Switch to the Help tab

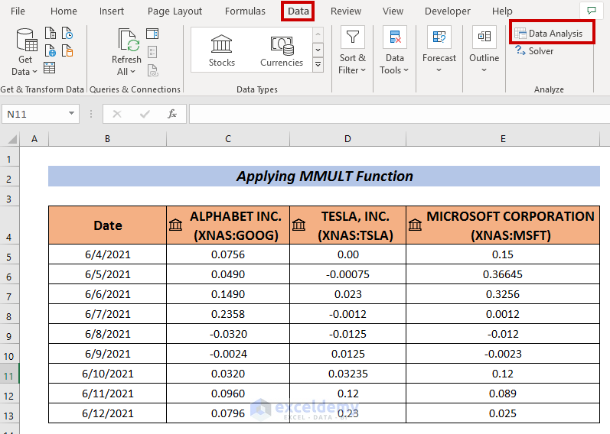[502, 11]
